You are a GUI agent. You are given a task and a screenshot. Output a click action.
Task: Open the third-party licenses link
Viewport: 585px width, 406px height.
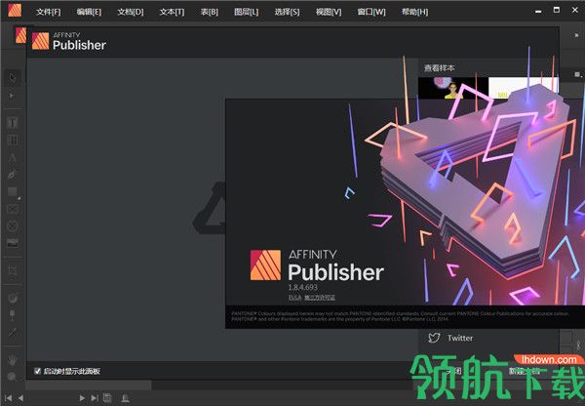[x=320, y=298]
